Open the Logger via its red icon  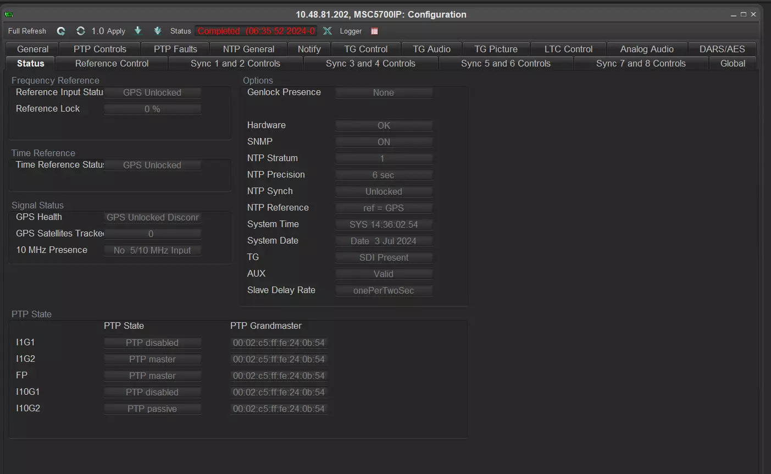(x=375, y=31)
